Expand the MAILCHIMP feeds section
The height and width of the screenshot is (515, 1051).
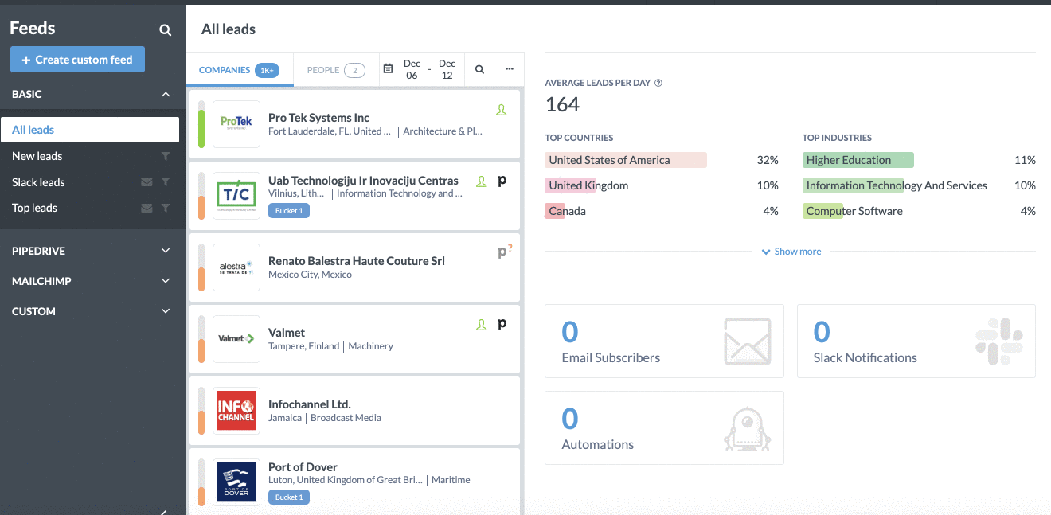point(166,281)
